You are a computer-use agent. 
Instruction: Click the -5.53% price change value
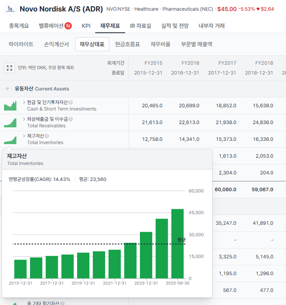pyautogui.click(x=247, y=9)
